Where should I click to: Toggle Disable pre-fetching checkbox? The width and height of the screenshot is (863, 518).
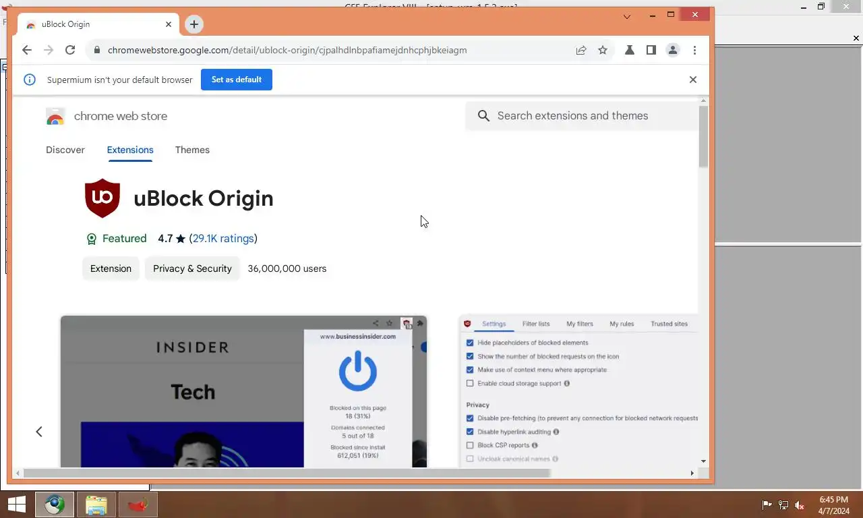tap(470, 418)
